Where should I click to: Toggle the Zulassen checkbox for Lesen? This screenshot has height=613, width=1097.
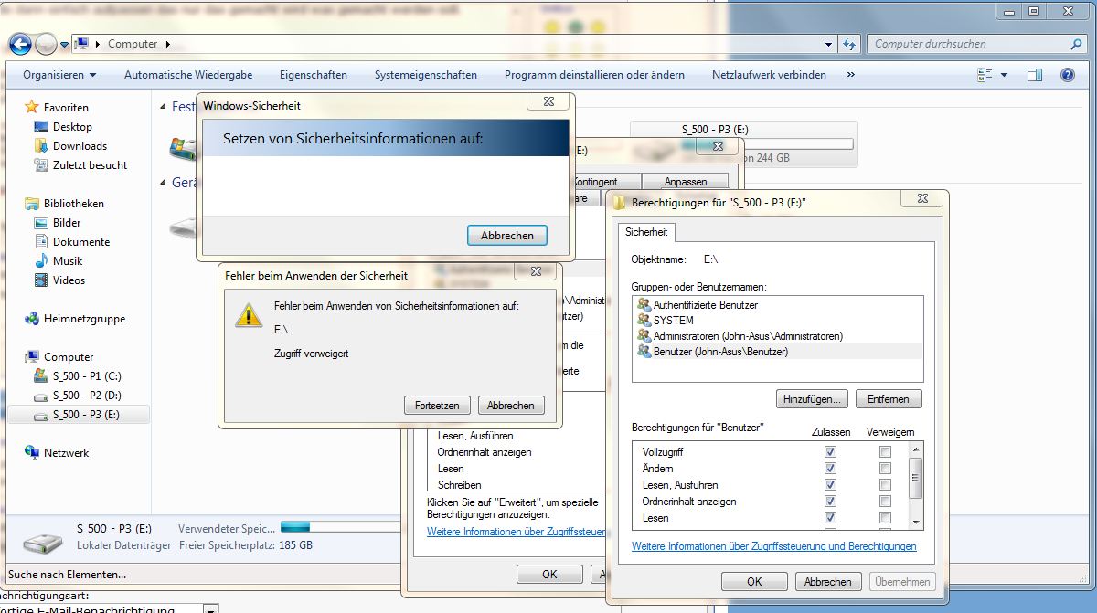(830, 518)
